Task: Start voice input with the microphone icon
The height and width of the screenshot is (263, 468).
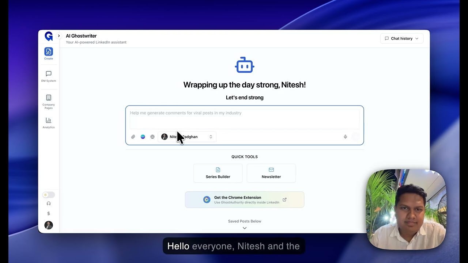Action: [x=345, y=137]
